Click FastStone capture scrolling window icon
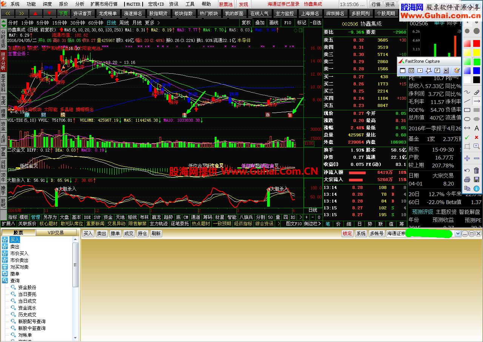483x342 pixels. click(446, 70)
